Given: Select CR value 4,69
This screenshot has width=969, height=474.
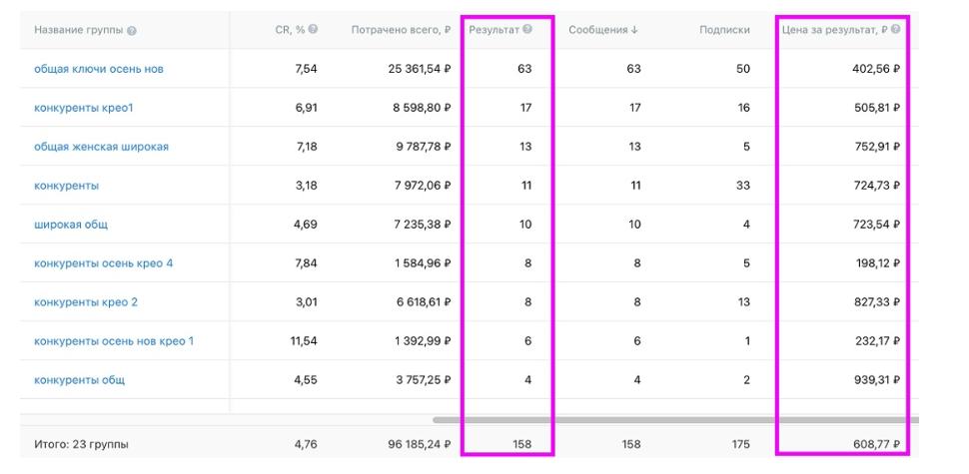Looking at the screenshot, I should (306, 225).
